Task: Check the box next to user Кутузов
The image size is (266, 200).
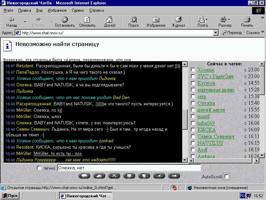Action: [193, 83]
